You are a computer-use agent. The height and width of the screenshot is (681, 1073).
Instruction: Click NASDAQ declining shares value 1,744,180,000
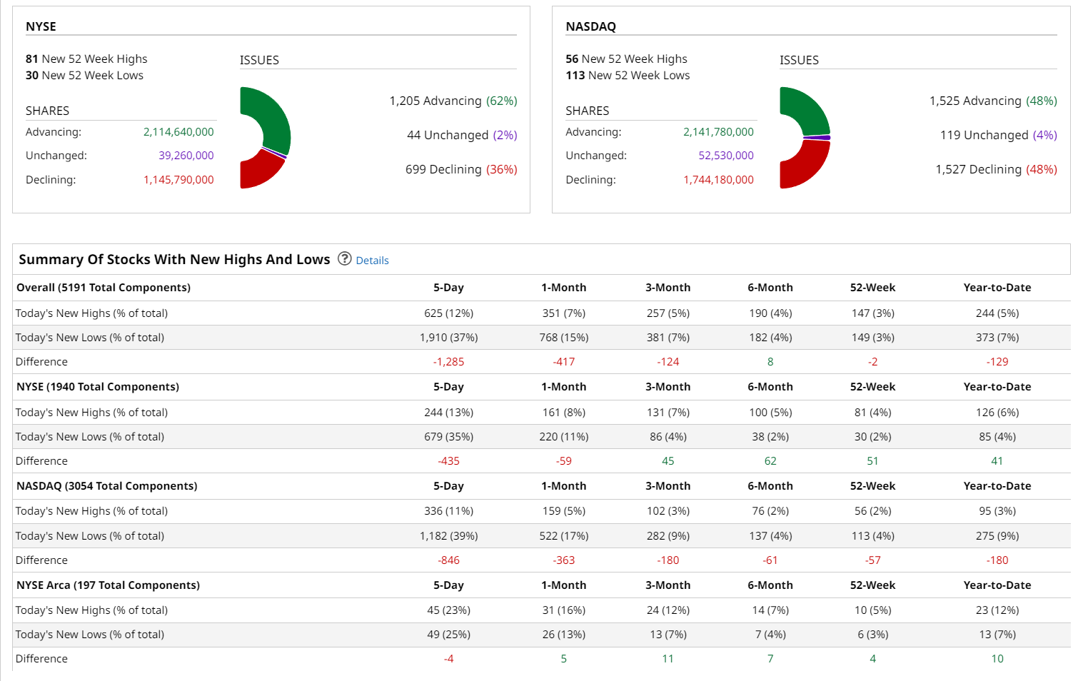718,180
